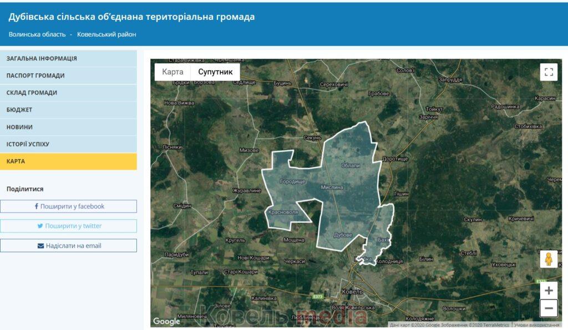This screenshot has height=330, width=568.
Task: Click the Серехо́вичі label on map
Action: 333,84
